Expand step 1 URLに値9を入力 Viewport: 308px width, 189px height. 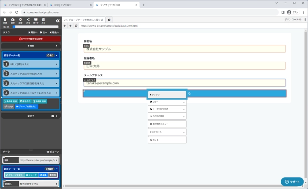31,64
